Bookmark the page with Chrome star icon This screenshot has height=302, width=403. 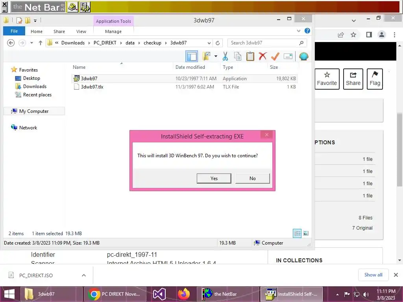(353, 35)
